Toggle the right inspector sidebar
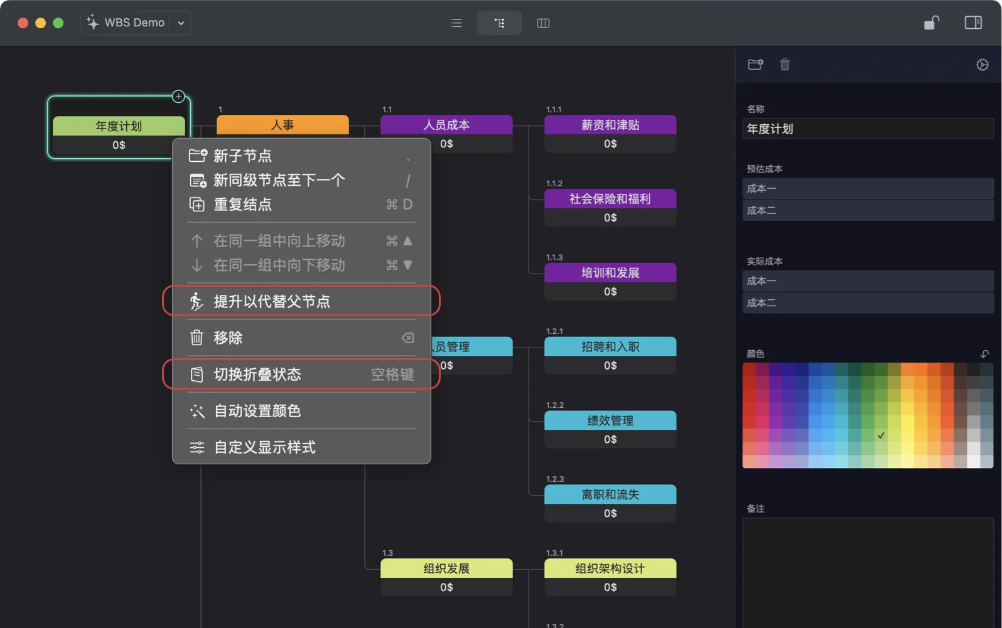 [973, 23]
